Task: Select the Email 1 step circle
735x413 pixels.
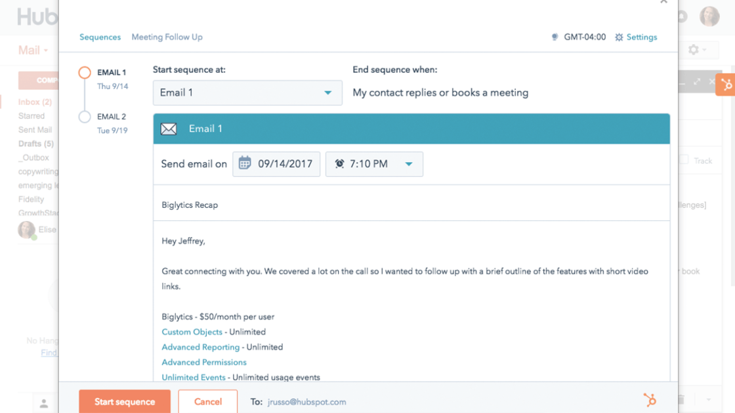Action: click(x=84, y=72)
